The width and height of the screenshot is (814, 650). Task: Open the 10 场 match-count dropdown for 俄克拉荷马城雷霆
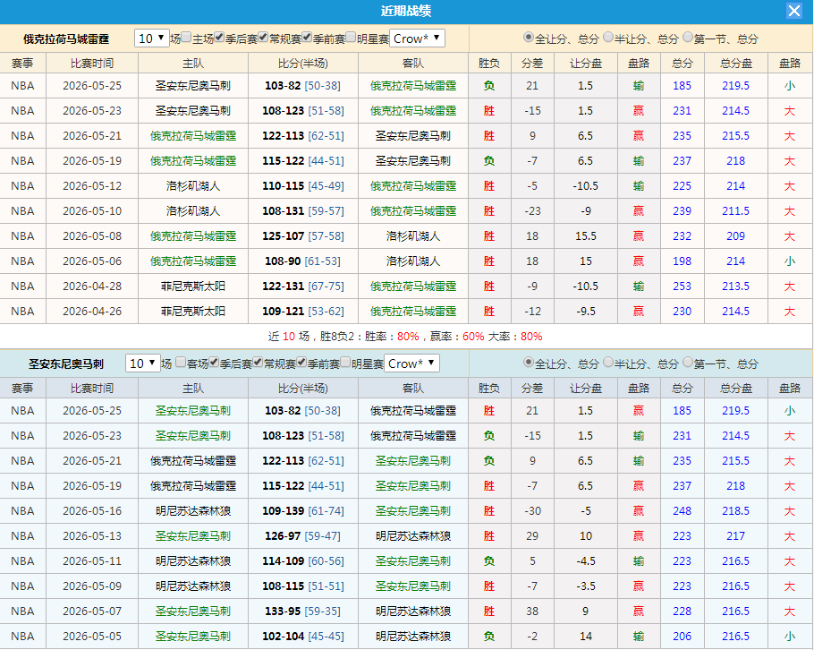tap(151, 38)
